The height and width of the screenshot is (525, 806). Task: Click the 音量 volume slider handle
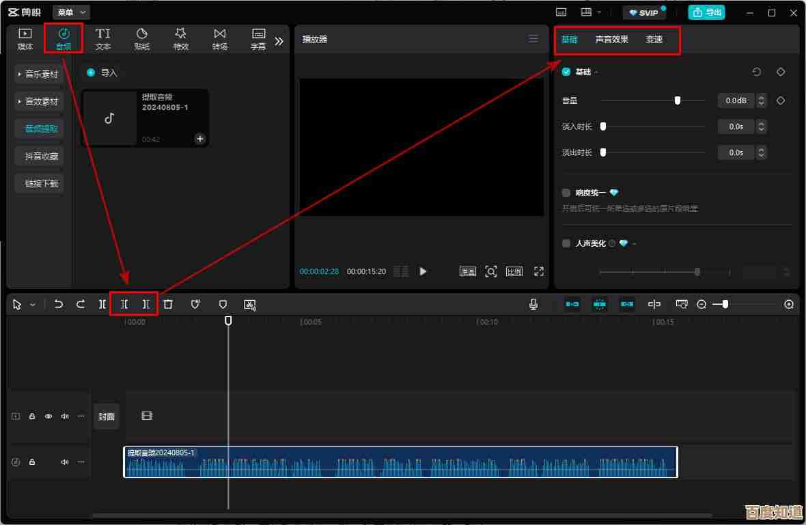click(678, 100)
